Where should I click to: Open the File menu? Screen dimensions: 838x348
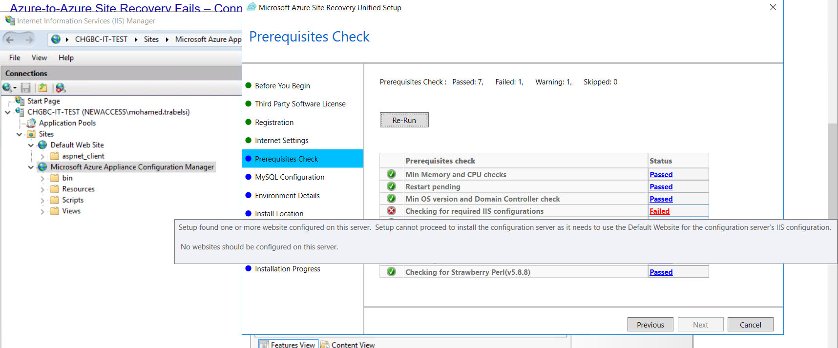(x=15, y=58)
